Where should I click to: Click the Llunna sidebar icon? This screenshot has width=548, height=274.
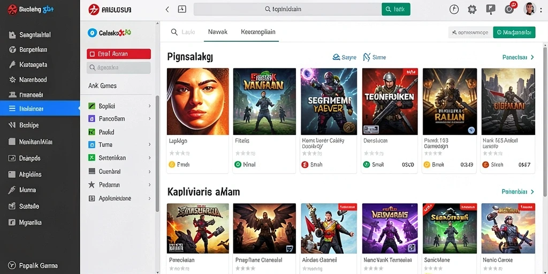click(12, 190)
